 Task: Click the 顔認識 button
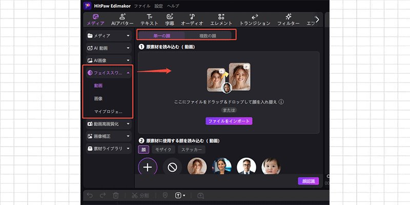point(309,181)
